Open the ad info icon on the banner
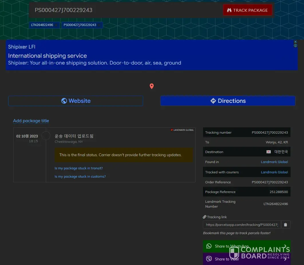 [295, 46]
